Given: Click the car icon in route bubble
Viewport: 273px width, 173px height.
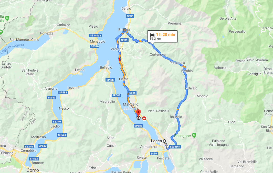Looking at the screenshot, I should pos(152,34).
